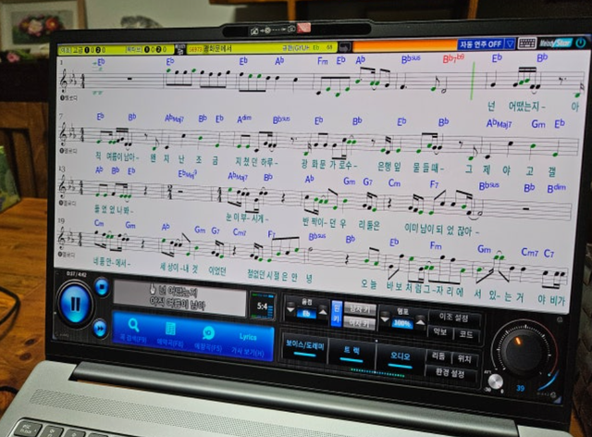Click the green playback cursor line in the score

point(473,81)
